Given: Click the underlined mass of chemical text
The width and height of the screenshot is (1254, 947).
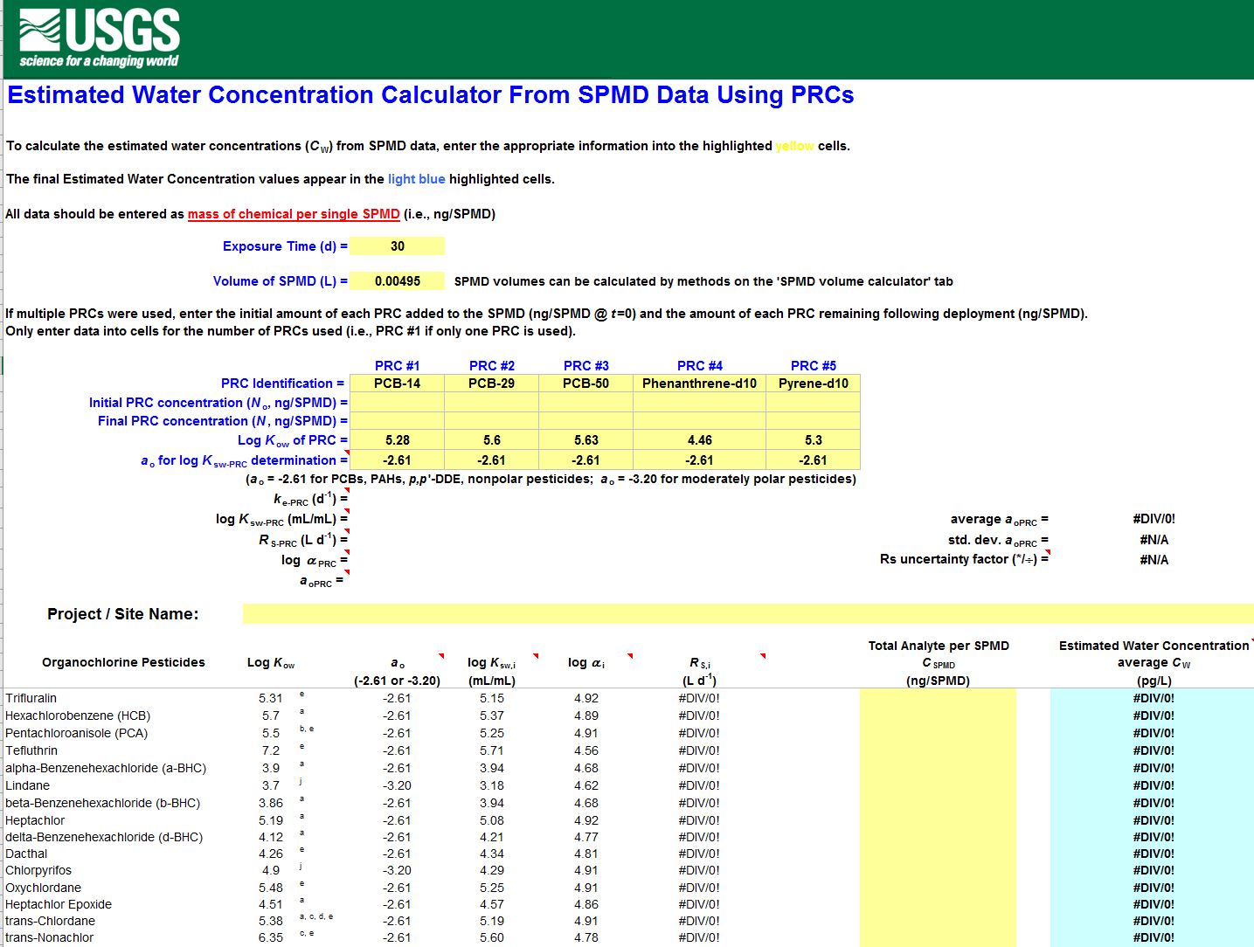Looking at the screenshot, I should [x=294, y=213].
